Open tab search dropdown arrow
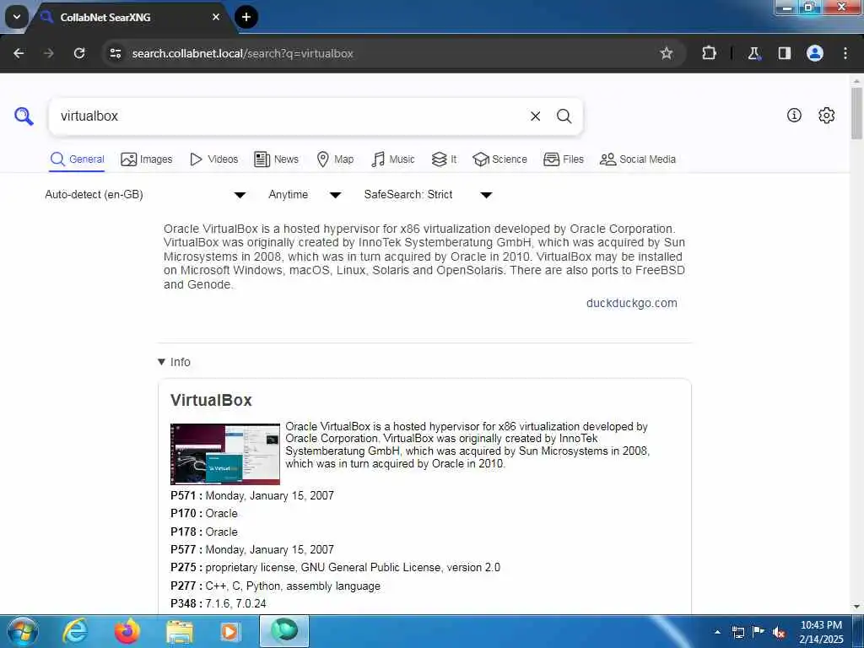The height and width of the screenshot is (648, 864). 17,17
